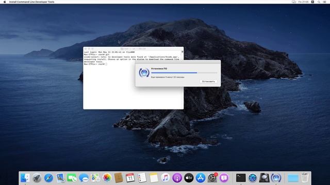Click Software Update installer icon in Dock
The height and width of the screenshot is (185, 330).
[276, 178]
